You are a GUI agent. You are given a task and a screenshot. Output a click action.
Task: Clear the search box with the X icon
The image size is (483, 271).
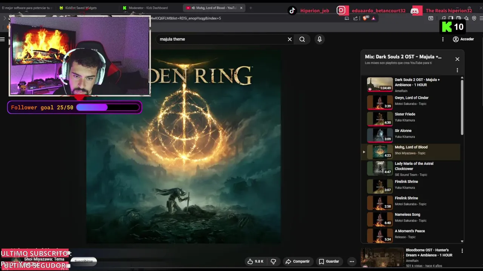click(290, 39)
